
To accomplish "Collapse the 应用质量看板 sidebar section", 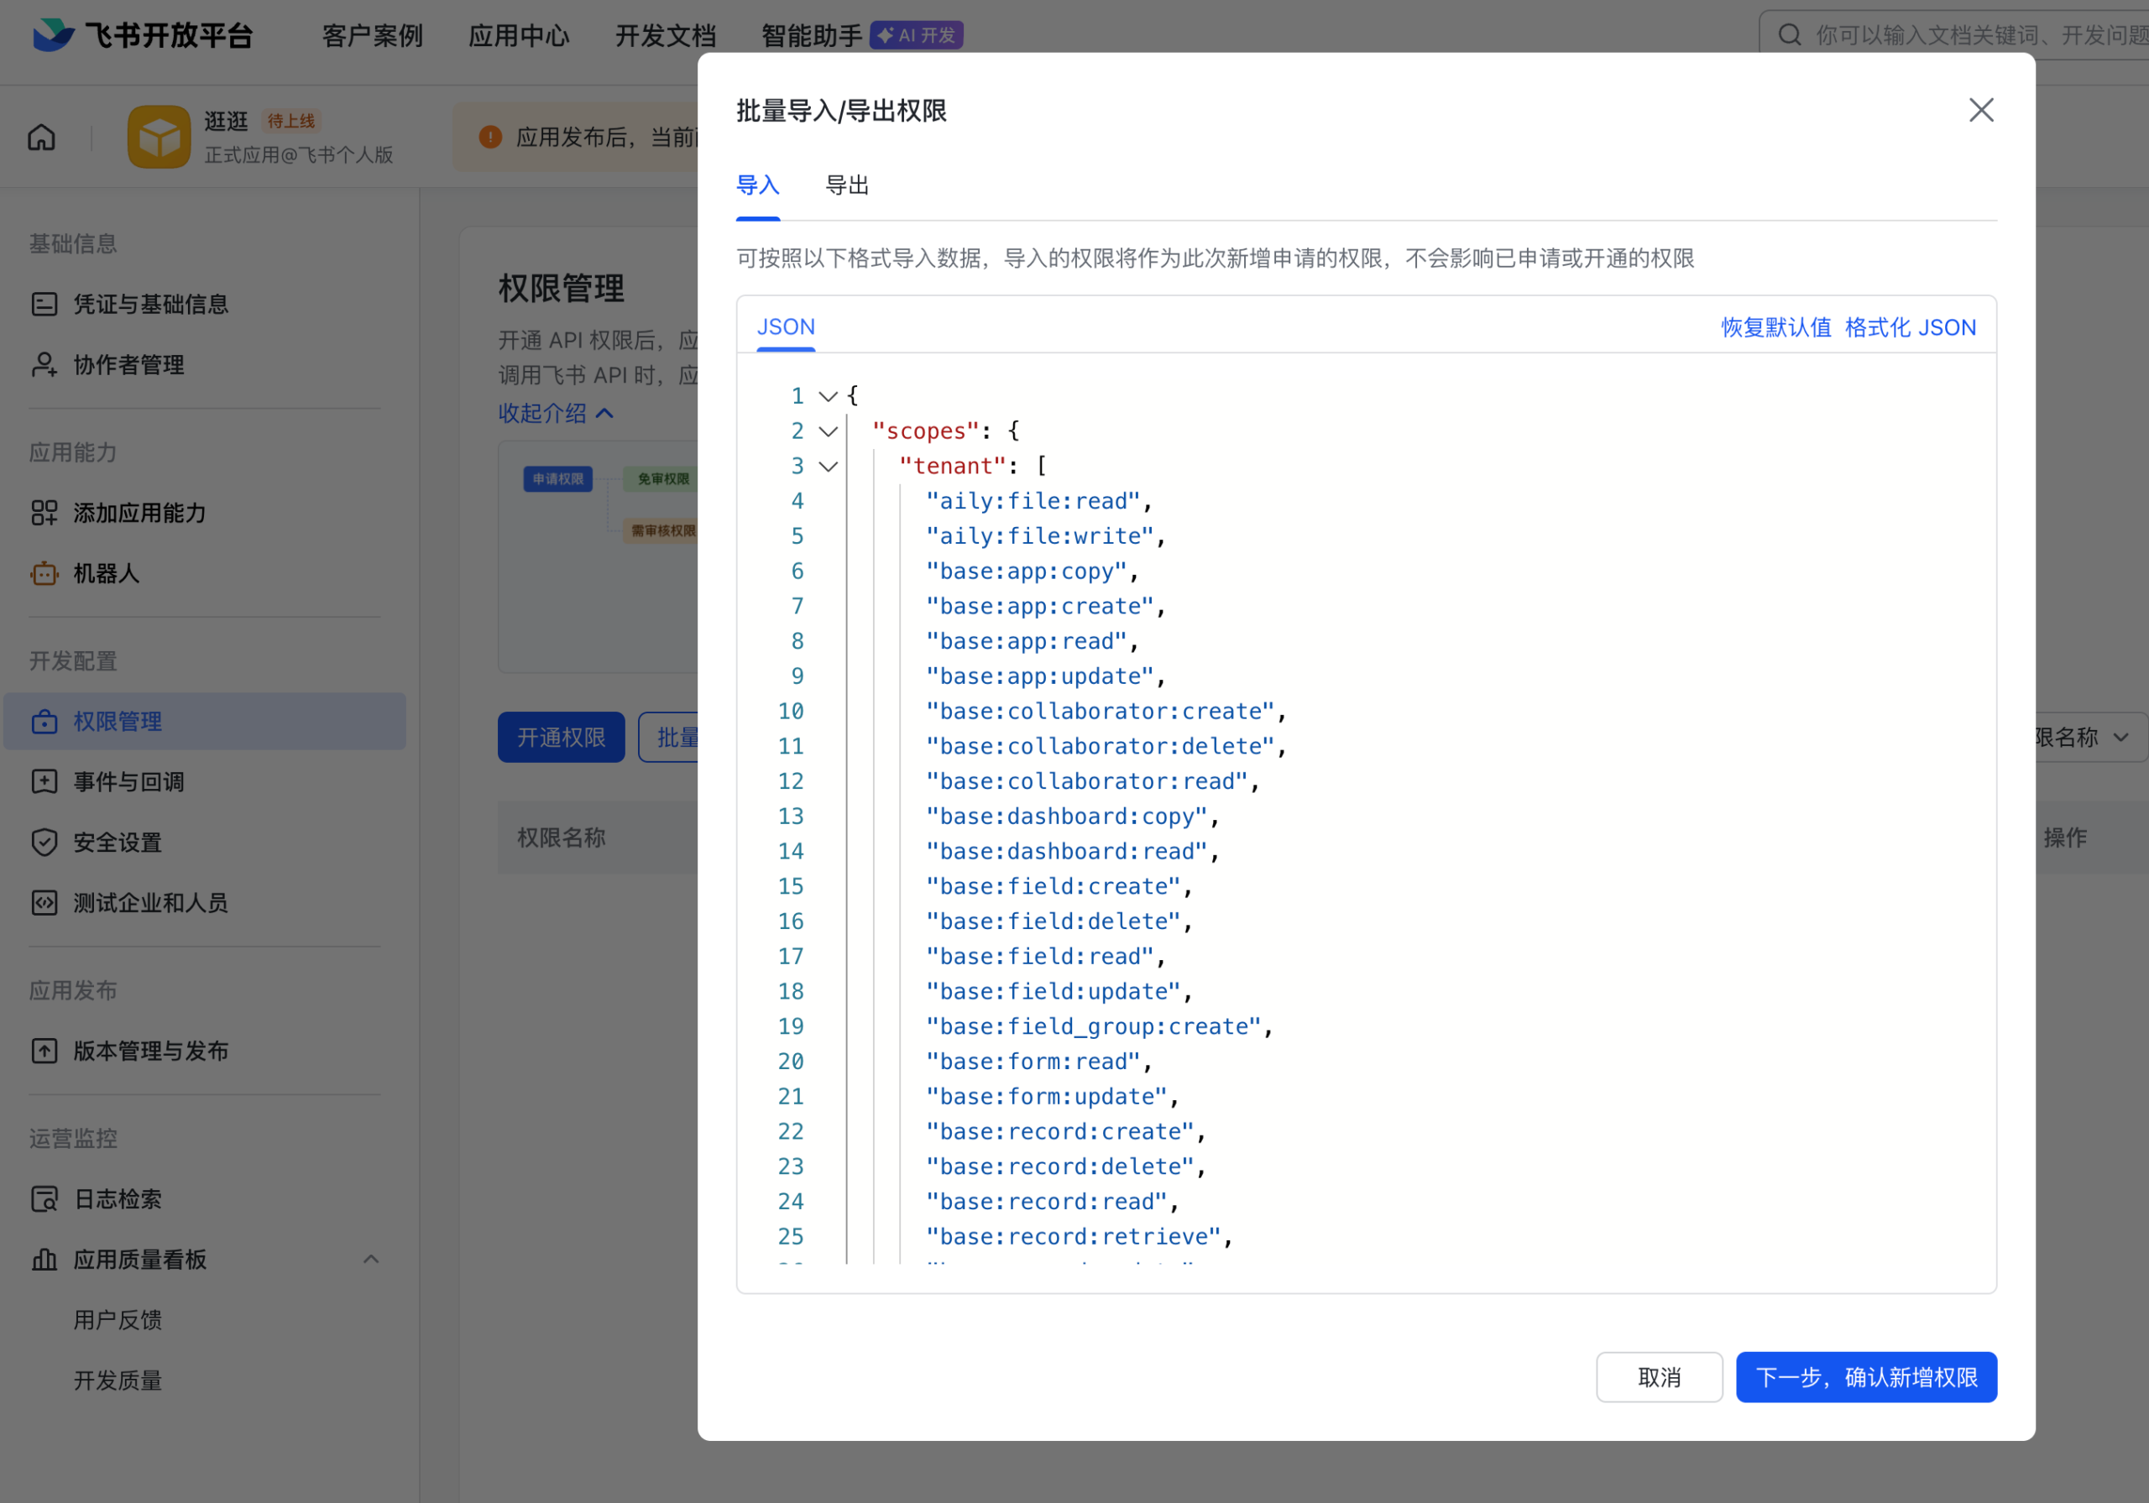I will [372, 1260].
